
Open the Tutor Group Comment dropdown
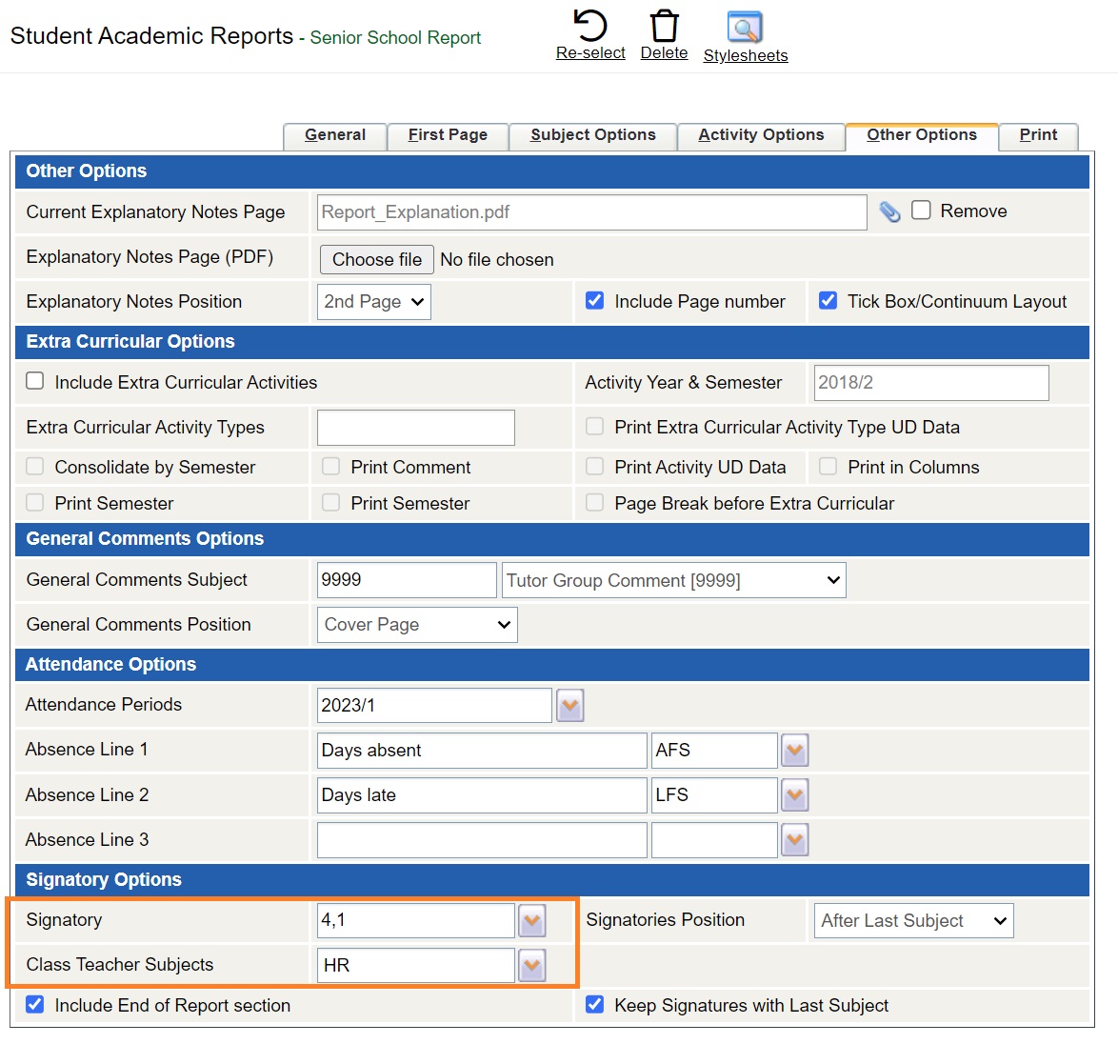click(673, 580)
